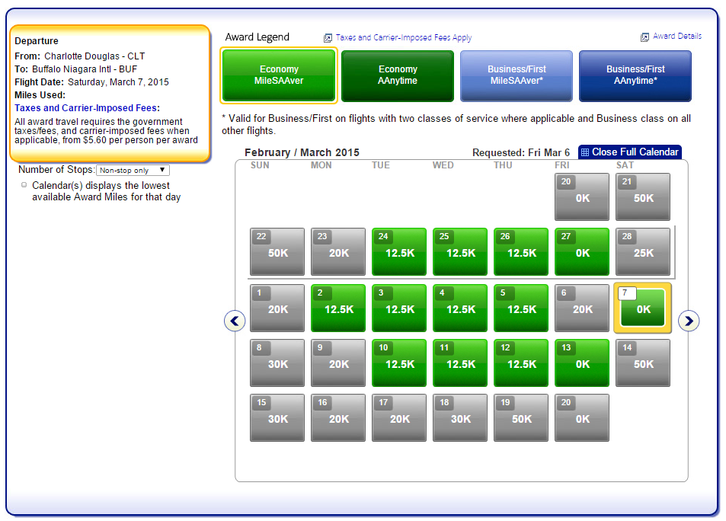
Task: Go to previous calendar period arrow
Action: coord(235,321)
